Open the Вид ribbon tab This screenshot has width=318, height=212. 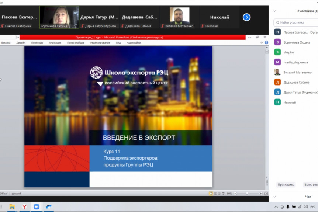click(x=118, y=42)
